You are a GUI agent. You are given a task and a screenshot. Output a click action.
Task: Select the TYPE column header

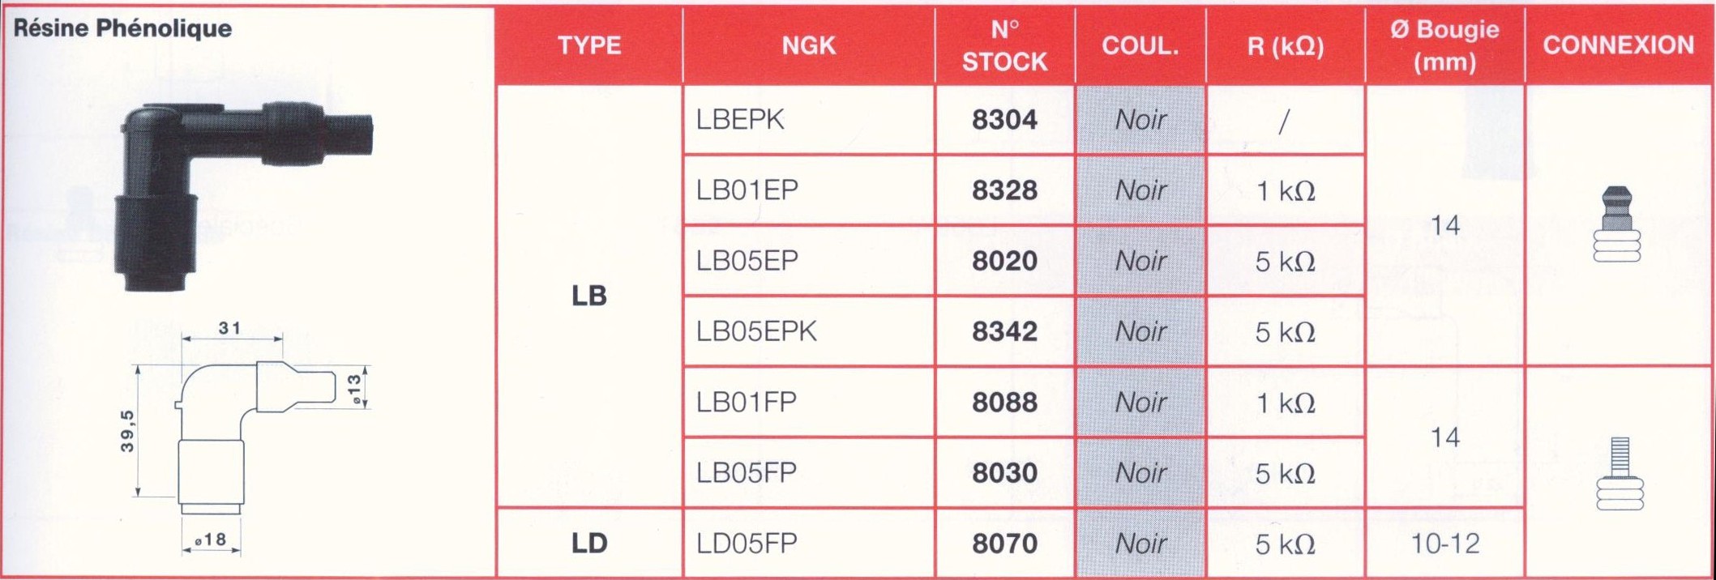[x=589, y=45]
